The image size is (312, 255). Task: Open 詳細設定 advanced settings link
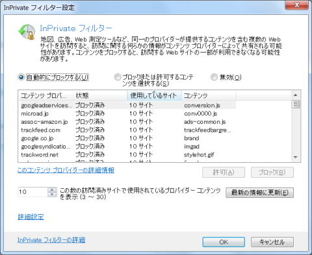click(x=31, y=217)
